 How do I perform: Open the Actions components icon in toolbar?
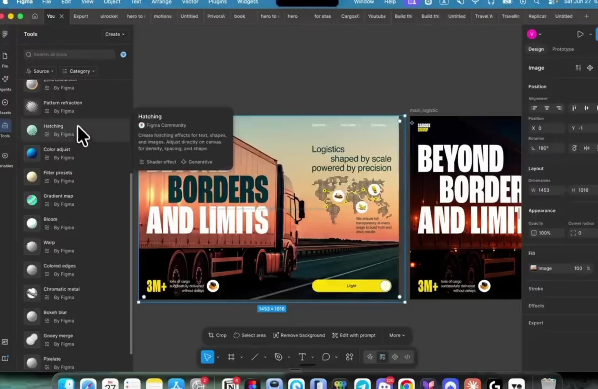coord(349,357)
